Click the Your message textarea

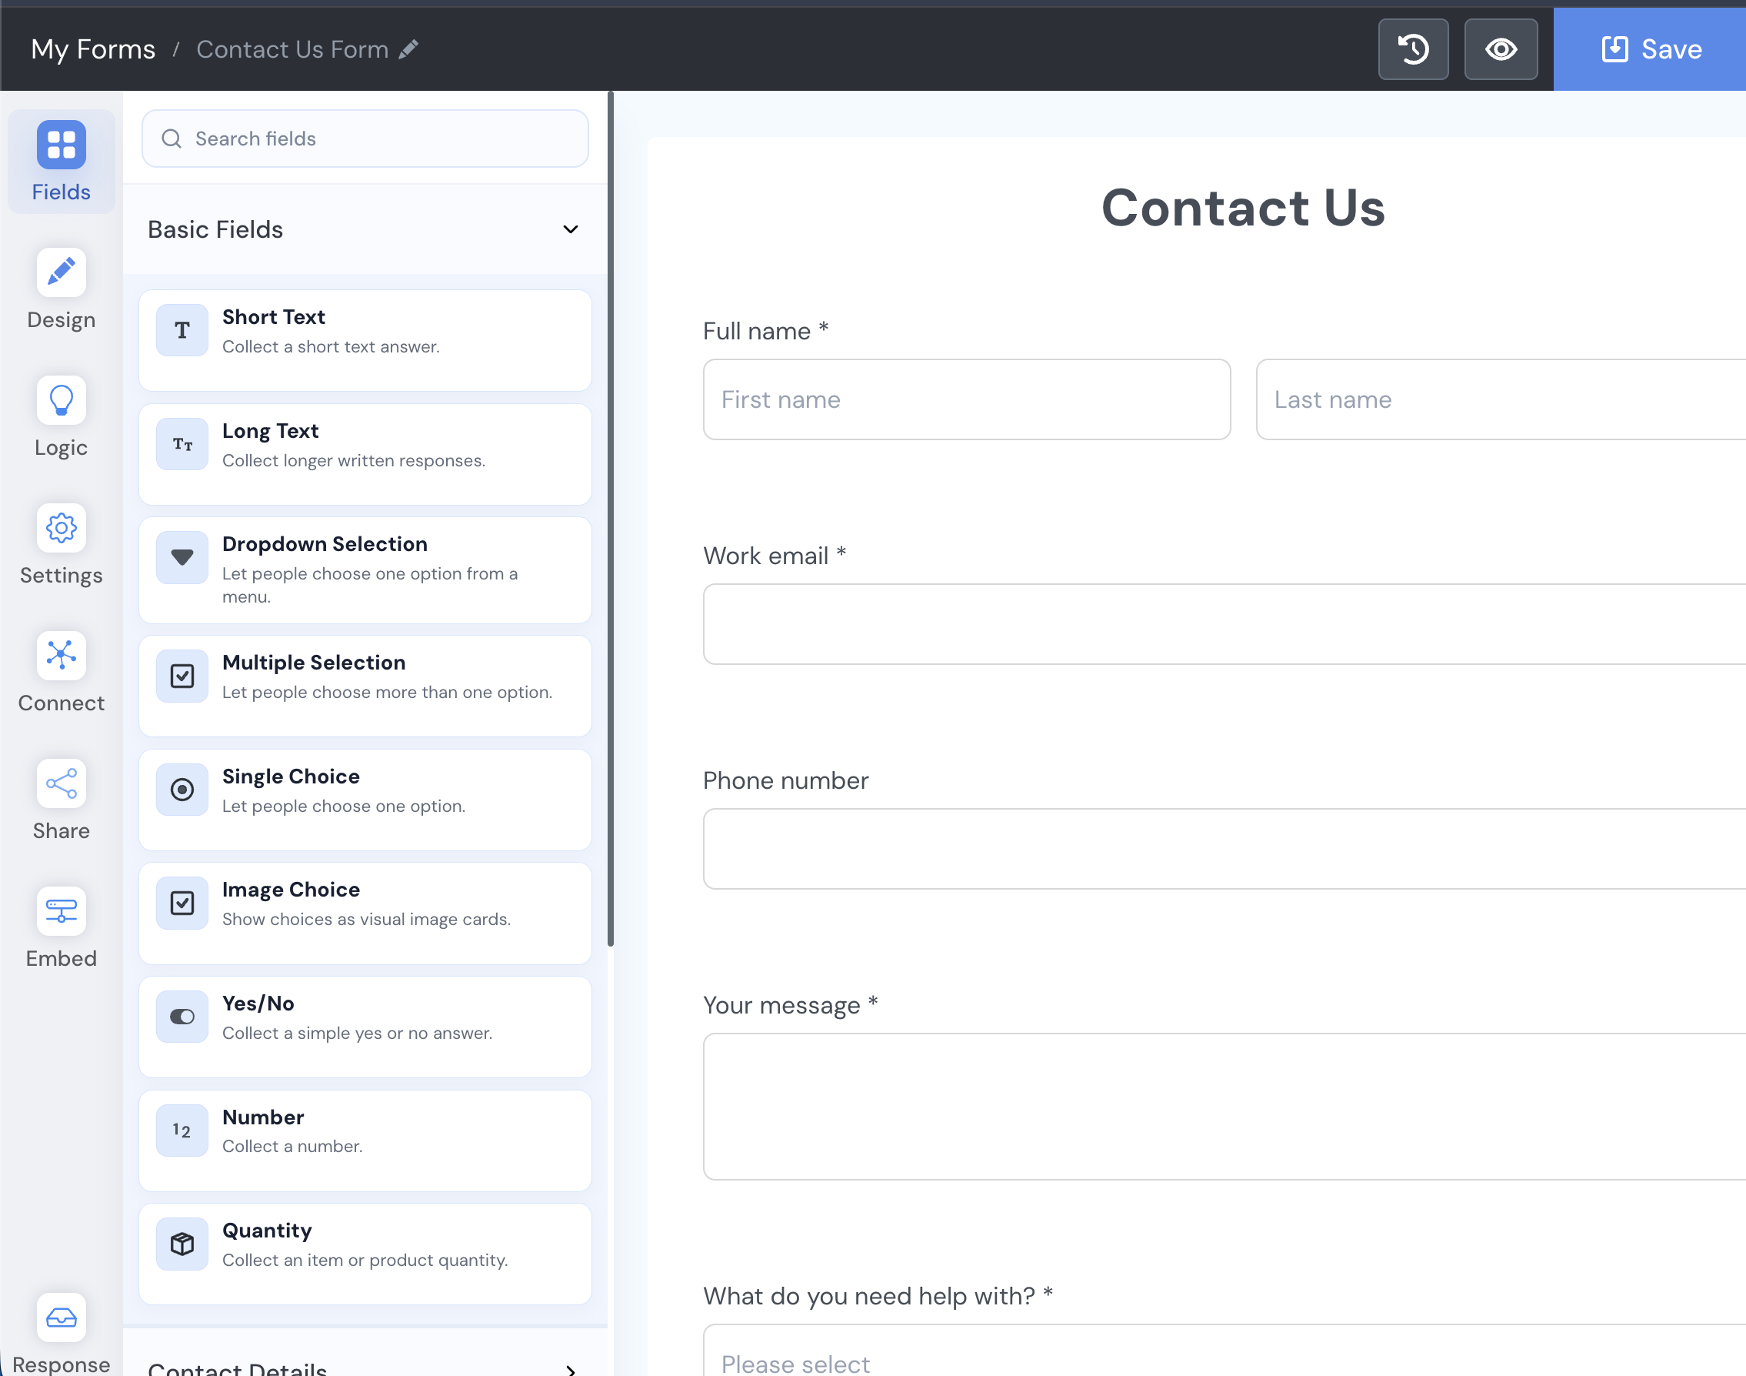tap(1225, 1107)
